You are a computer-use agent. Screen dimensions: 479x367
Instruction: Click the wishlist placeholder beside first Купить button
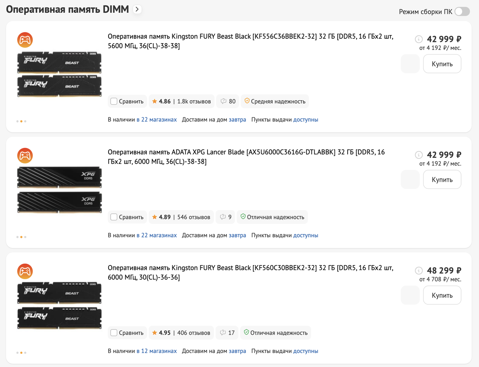point(410,64)
